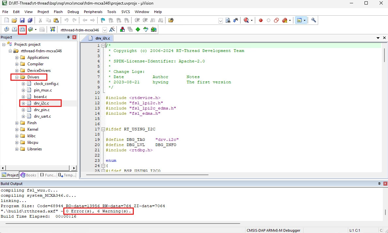The image size is (388, 233).
Task: Save the current file with the floppy icon
Action: tap(22, 20)
